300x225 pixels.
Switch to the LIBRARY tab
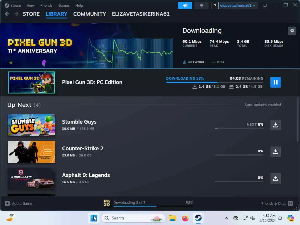(x=57, y=14)
